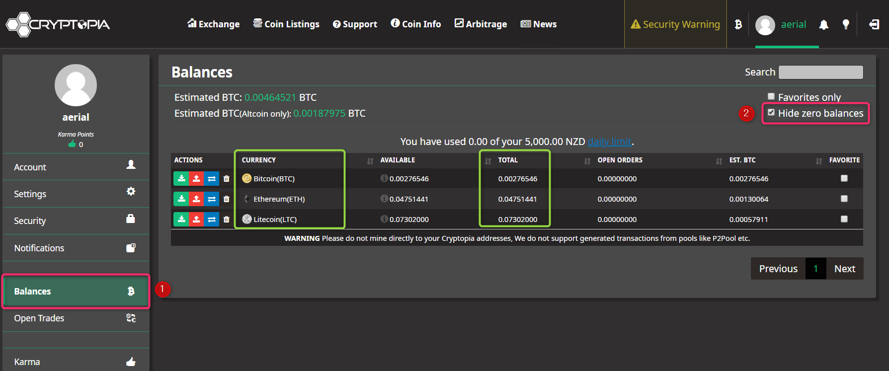Screen dimensions: 889x371
Task: Mark Bitcoin as favorite
Action: click(x=844, y=178)
